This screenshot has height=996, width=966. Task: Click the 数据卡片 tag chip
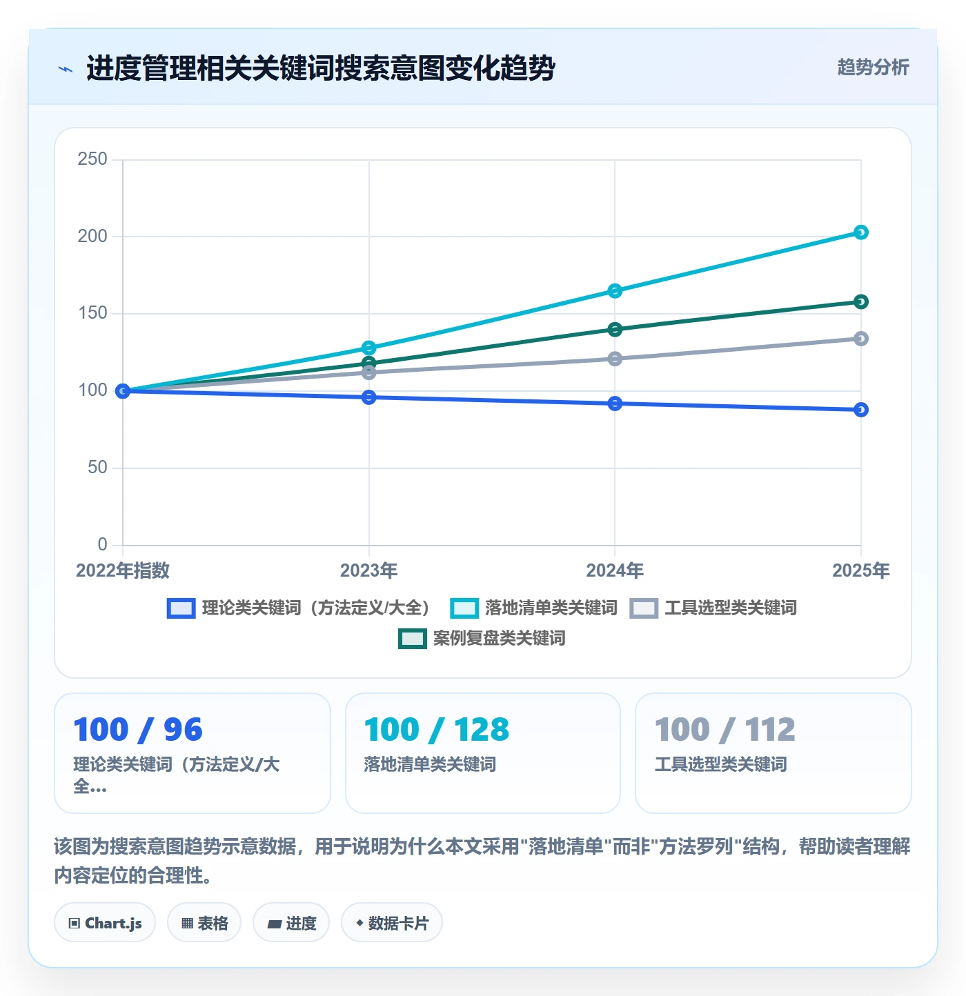392,923
